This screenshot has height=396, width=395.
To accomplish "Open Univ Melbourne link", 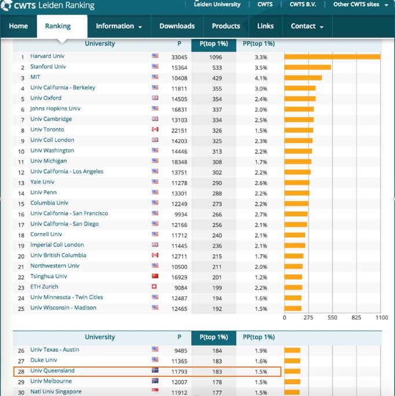I will (x=51, y=381).
